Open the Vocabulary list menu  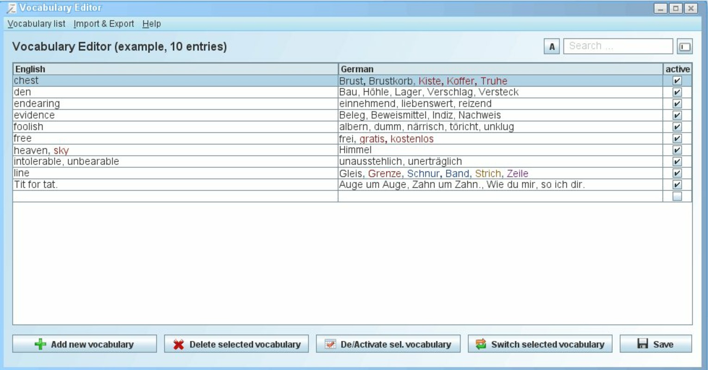click(x=37, y=24)
